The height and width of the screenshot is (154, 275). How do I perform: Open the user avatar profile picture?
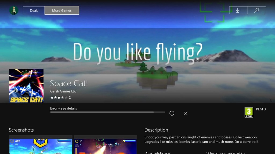pos(14,10)
